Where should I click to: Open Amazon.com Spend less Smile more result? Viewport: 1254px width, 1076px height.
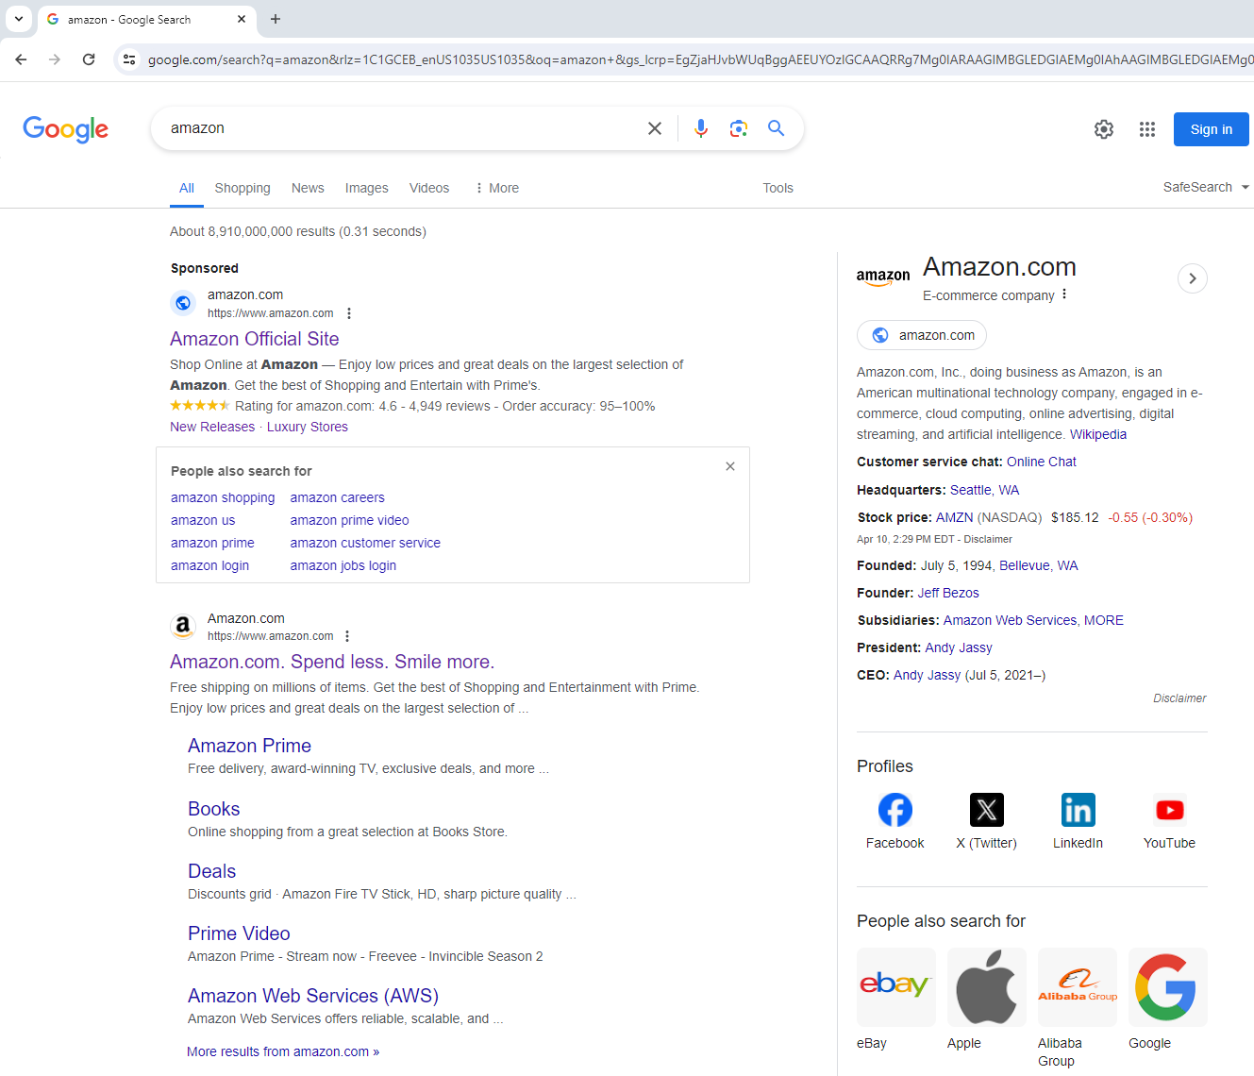332,662
